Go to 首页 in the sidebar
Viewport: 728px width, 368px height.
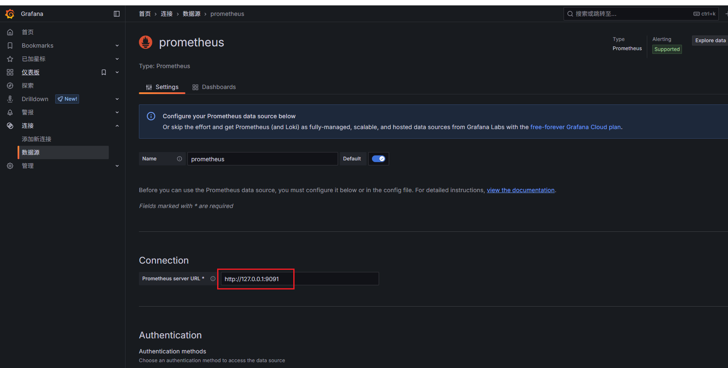tap(28, 32)
